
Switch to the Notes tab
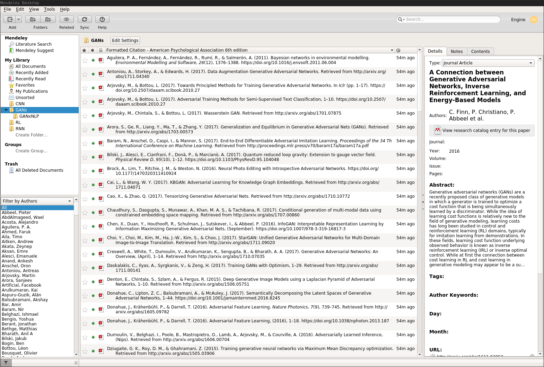coord(457,51)
